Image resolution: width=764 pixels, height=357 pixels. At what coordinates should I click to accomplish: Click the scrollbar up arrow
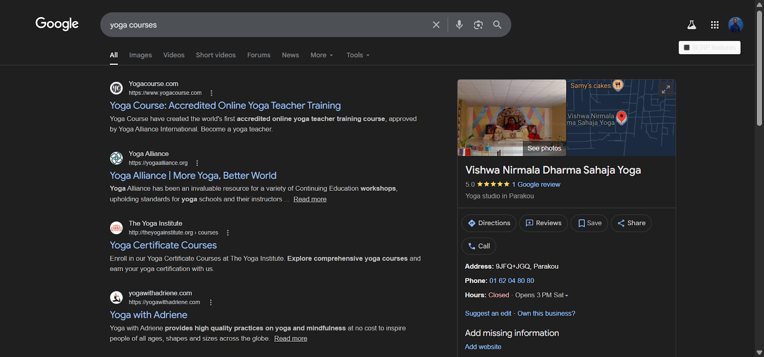(x=759, y=4)
